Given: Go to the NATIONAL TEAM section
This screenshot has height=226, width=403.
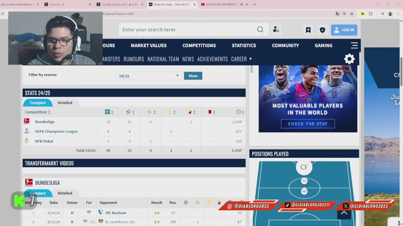Looking at the screenshot, I should (163, 59).
